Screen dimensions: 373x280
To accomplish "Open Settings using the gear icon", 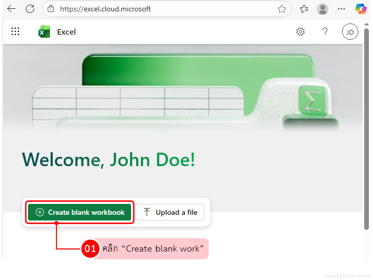I will [x=300, y=32].
